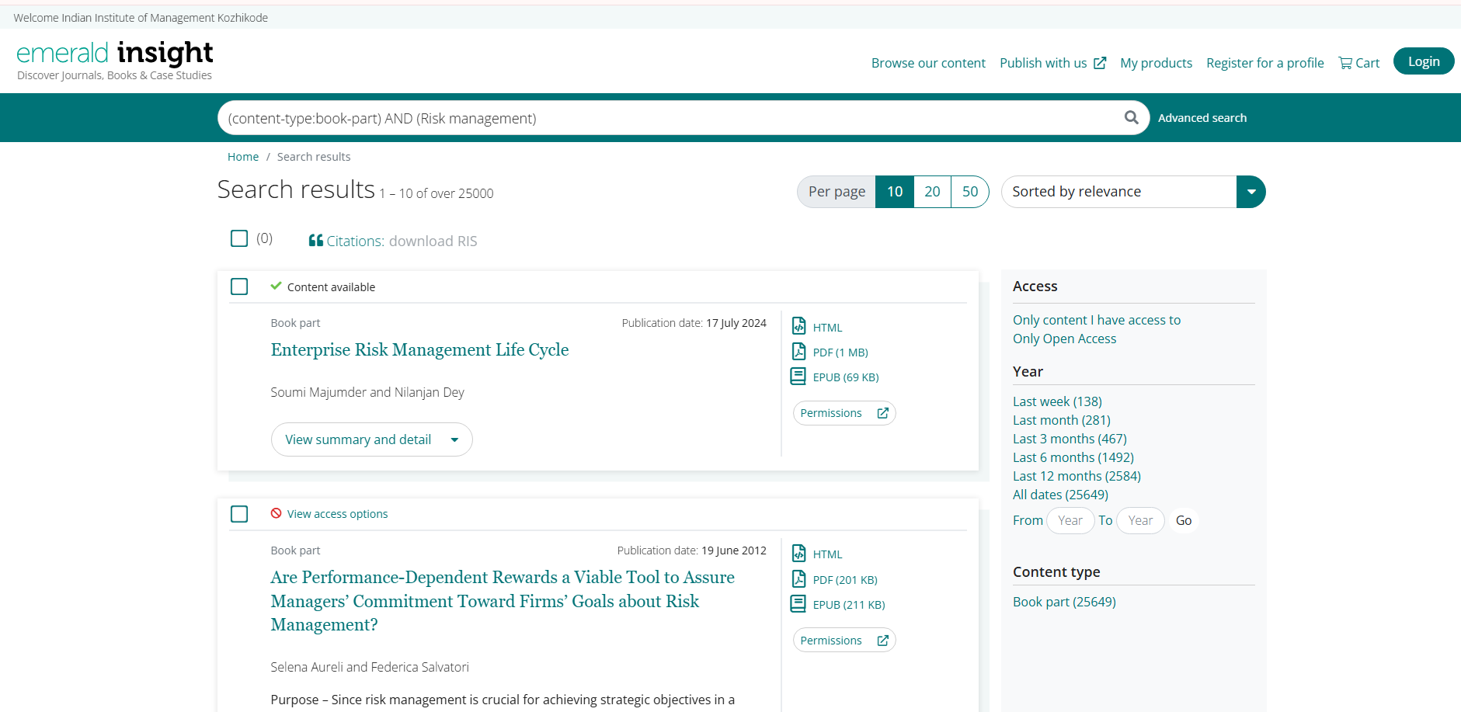Viewport: 1461px width, 712px height.
Task: Click the search magnifier icon
Action: [x=1131, y=117]
